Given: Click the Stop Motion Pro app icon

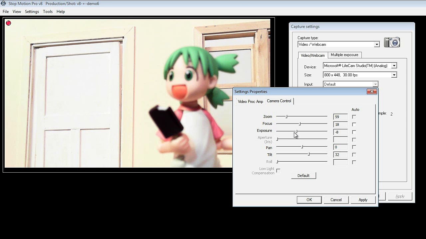Looking at the screenshot, I should click(3, 3).
